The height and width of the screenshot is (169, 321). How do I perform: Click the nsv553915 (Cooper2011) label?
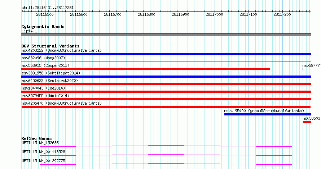tap(45, 65)
